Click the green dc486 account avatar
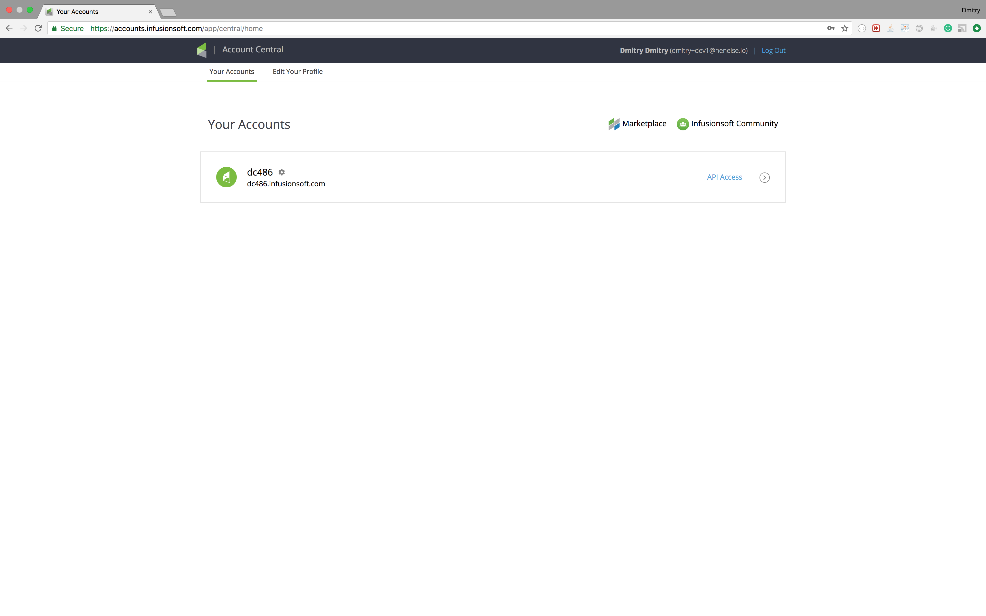The width and height of the screenshot is (986, 616). pos(226,177)
